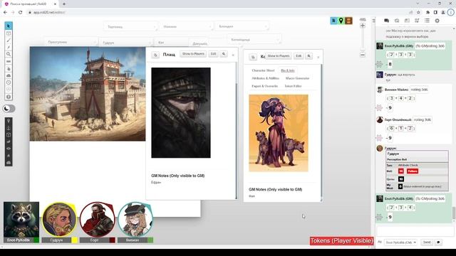Image resolution: width=456 pixels, height=256 pixels.
Task: Select the arrow Select tool
Action: 9,26
